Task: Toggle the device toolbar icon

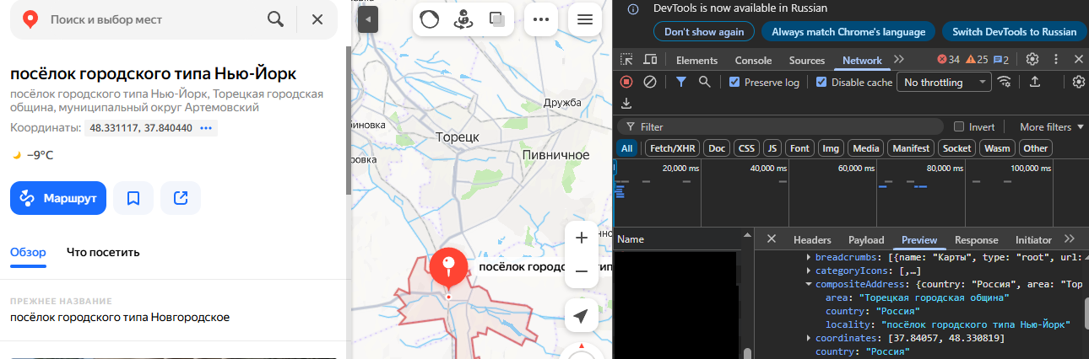Action: click(x=650, y=60)
